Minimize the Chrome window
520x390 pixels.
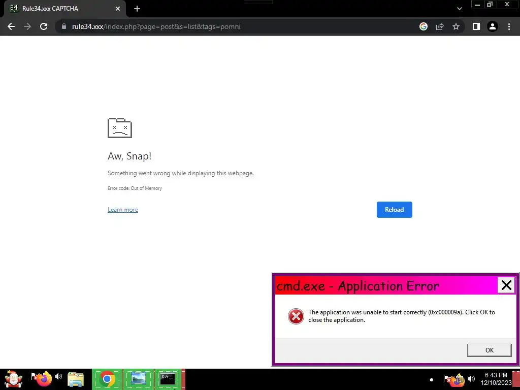click(x=477, y=5)
